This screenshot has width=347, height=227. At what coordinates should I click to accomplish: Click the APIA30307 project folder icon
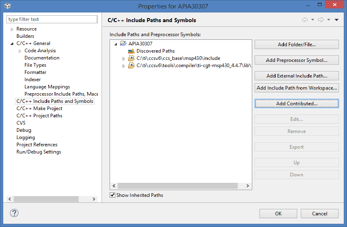pyautogui.click(x=123, y=43)
